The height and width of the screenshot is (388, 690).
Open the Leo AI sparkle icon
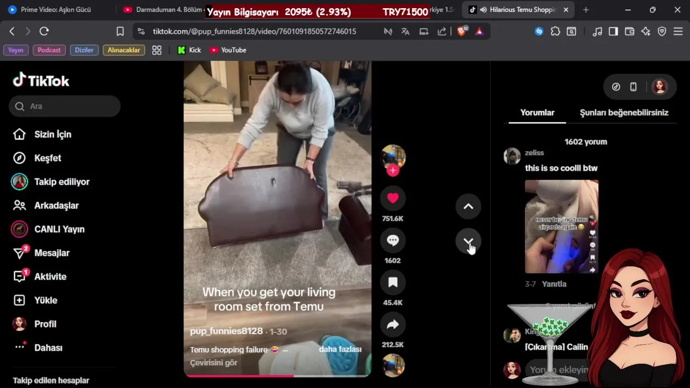[x=646, y=31]
